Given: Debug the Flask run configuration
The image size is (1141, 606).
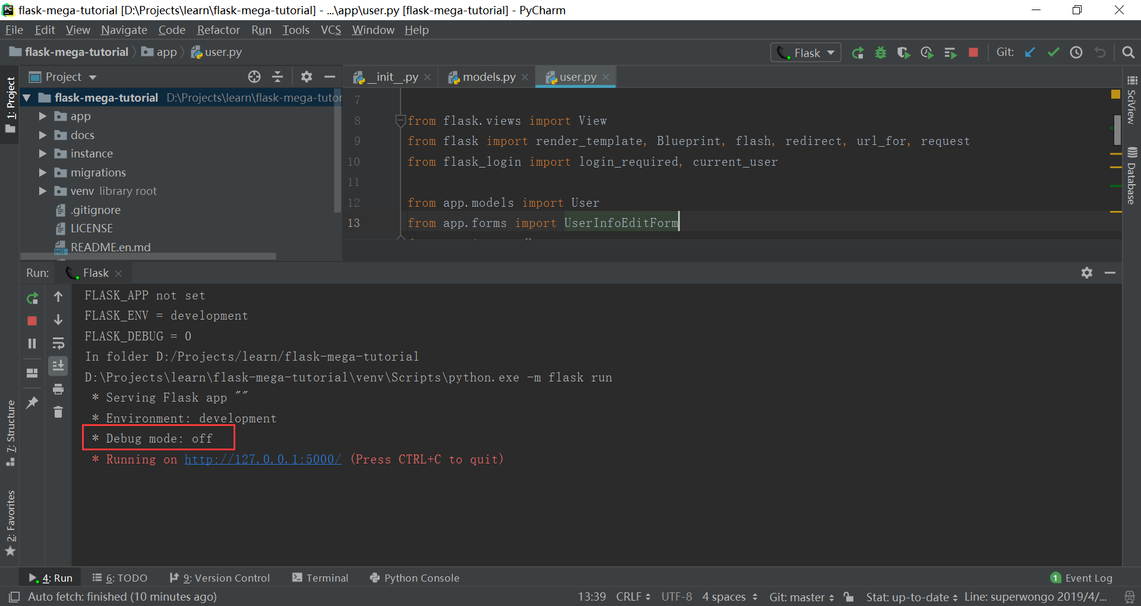Looking at the screenshot, I should coord(881,52).
